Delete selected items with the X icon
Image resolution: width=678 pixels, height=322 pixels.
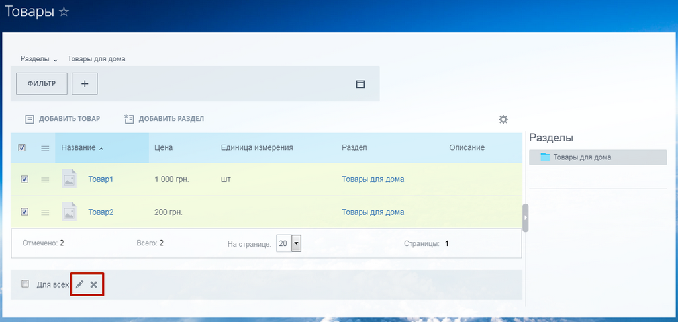(x=93, y=284)
